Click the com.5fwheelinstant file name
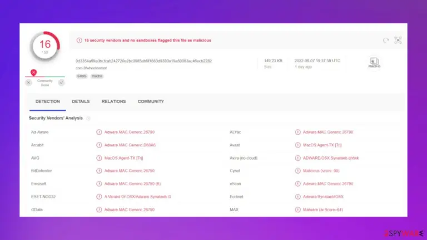The width and height of the screenshot is (427, 240). click(x=91, y=68)
